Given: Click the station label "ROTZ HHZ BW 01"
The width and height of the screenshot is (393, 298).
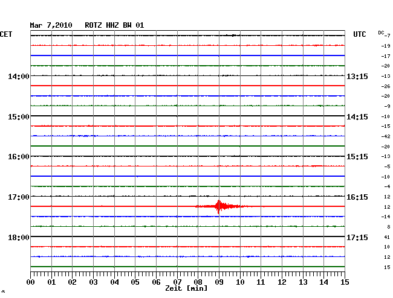Looking at the screenshot, I should point(114,25).
